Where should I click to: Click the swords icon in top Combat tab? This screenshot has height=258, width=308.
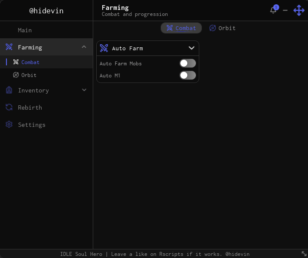(x=170, y=28)
